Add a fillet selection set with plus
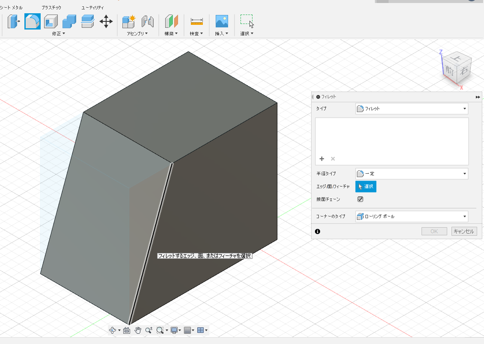Viewport: 484px width, 344px height. click(x=322, y=159)
